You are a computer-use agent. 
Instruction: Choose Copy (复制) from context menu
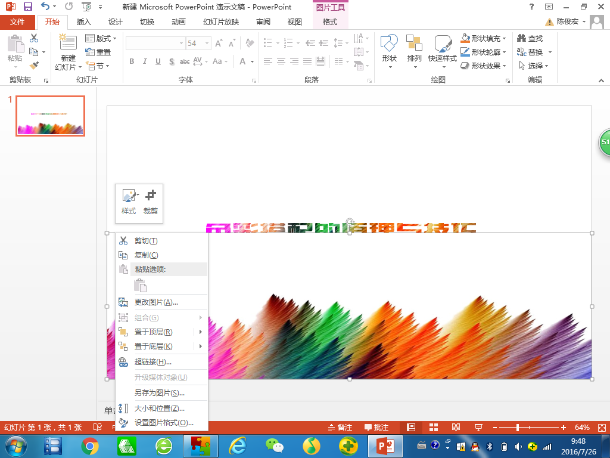162,255
